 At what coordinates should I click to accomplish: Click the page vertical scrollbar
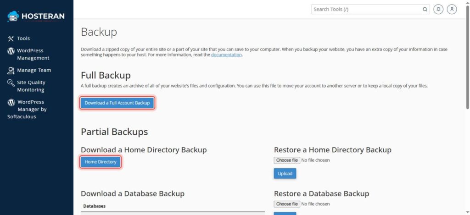coord(468,57)
